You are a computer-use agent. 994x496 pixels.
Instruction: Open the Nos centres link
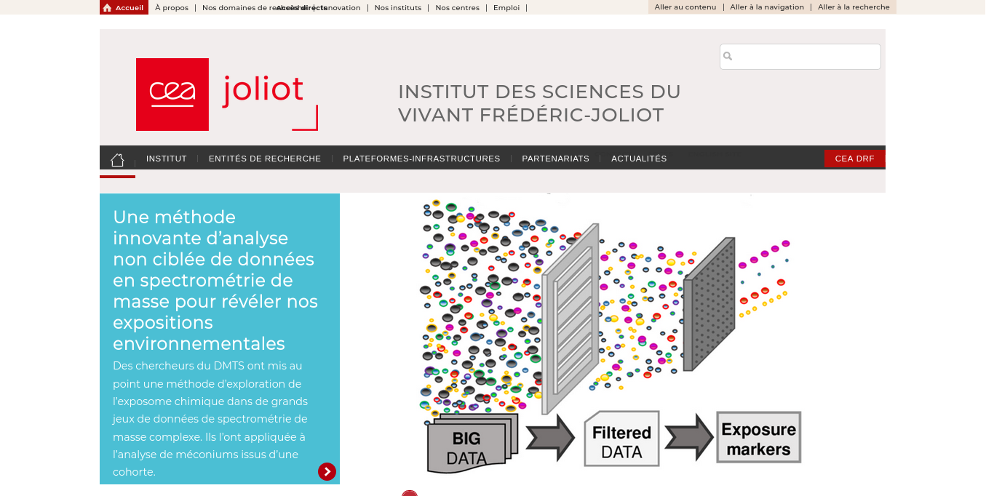(457, 8)
